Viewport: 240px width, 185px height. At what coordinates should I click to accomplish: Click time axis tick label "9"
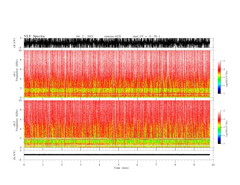click(194, 165)
